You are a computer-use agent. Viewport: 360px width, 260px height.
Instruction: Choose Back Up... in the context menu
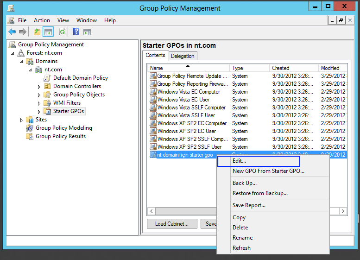(x=273, y=183)
